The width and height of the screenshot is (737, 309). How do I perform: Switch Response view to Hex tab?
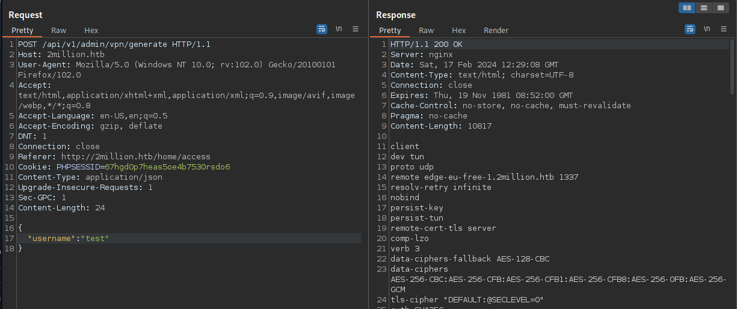point(459,30)
